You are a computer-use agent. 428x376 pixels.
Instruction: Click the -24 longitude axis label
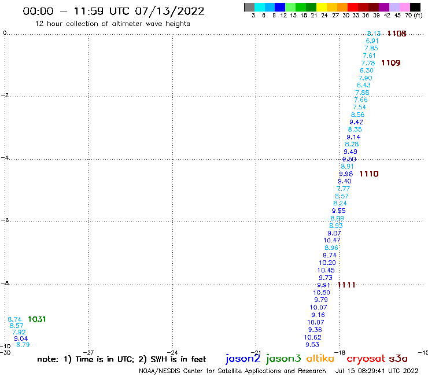(172, 353)
